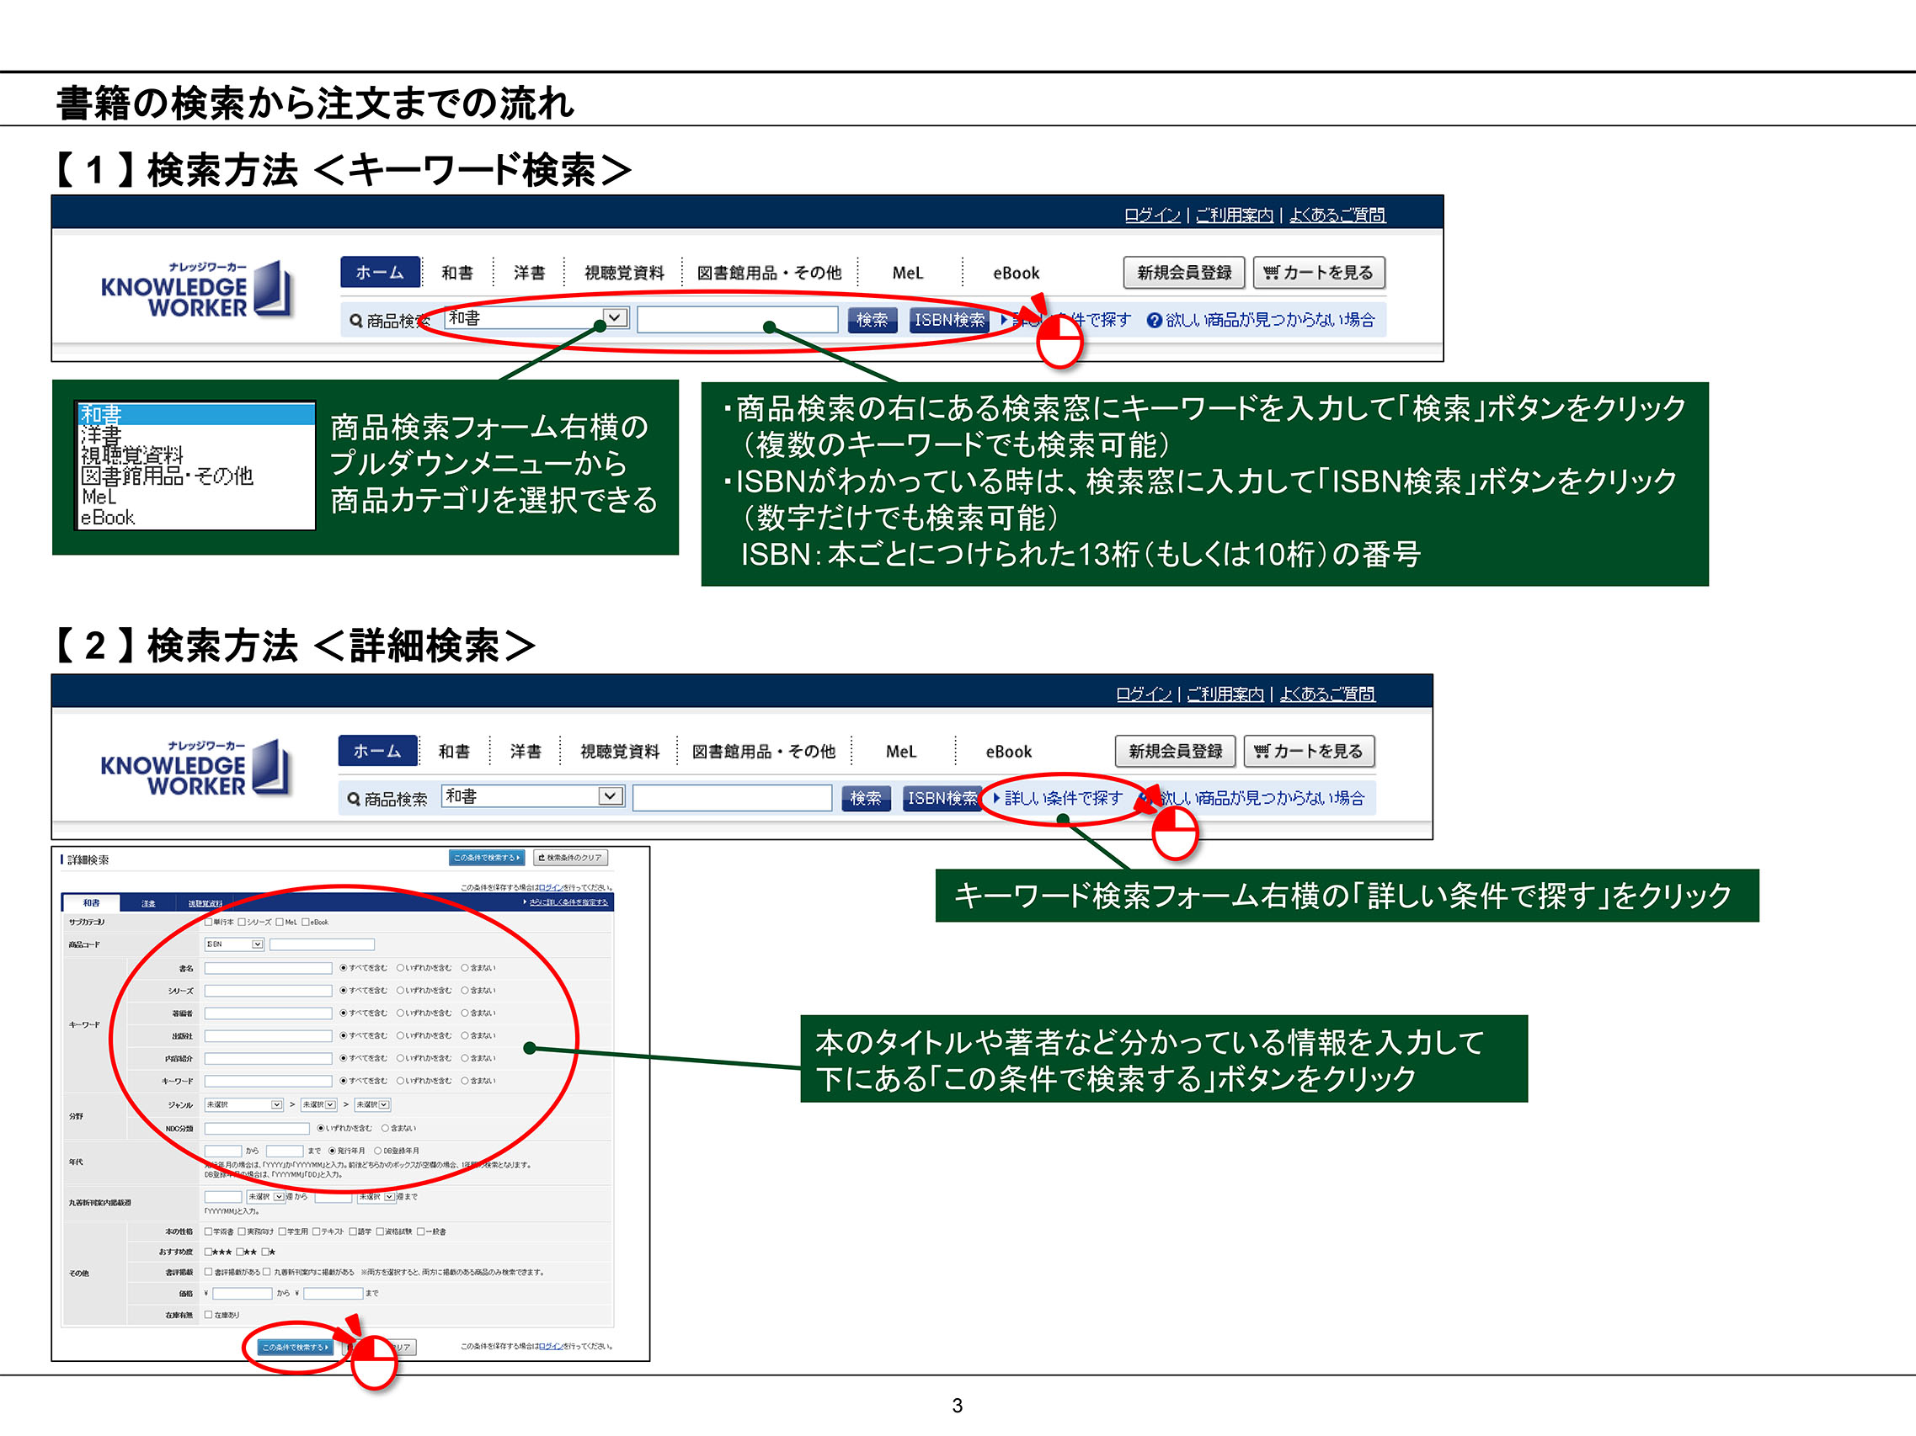
Task: Click the Knowledge Worker logo in detailed-search section
Action: 195,769
